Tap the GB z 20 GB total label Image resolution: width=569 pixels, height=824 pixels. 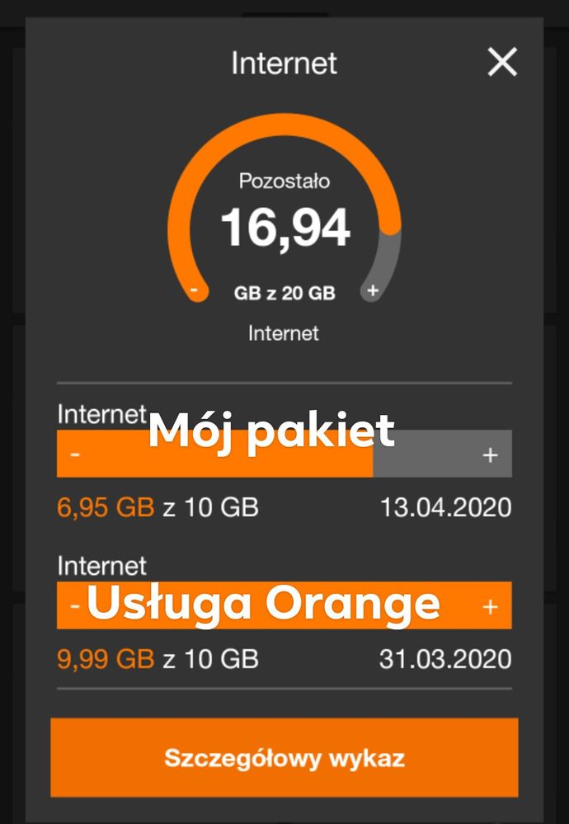(284, 293)
